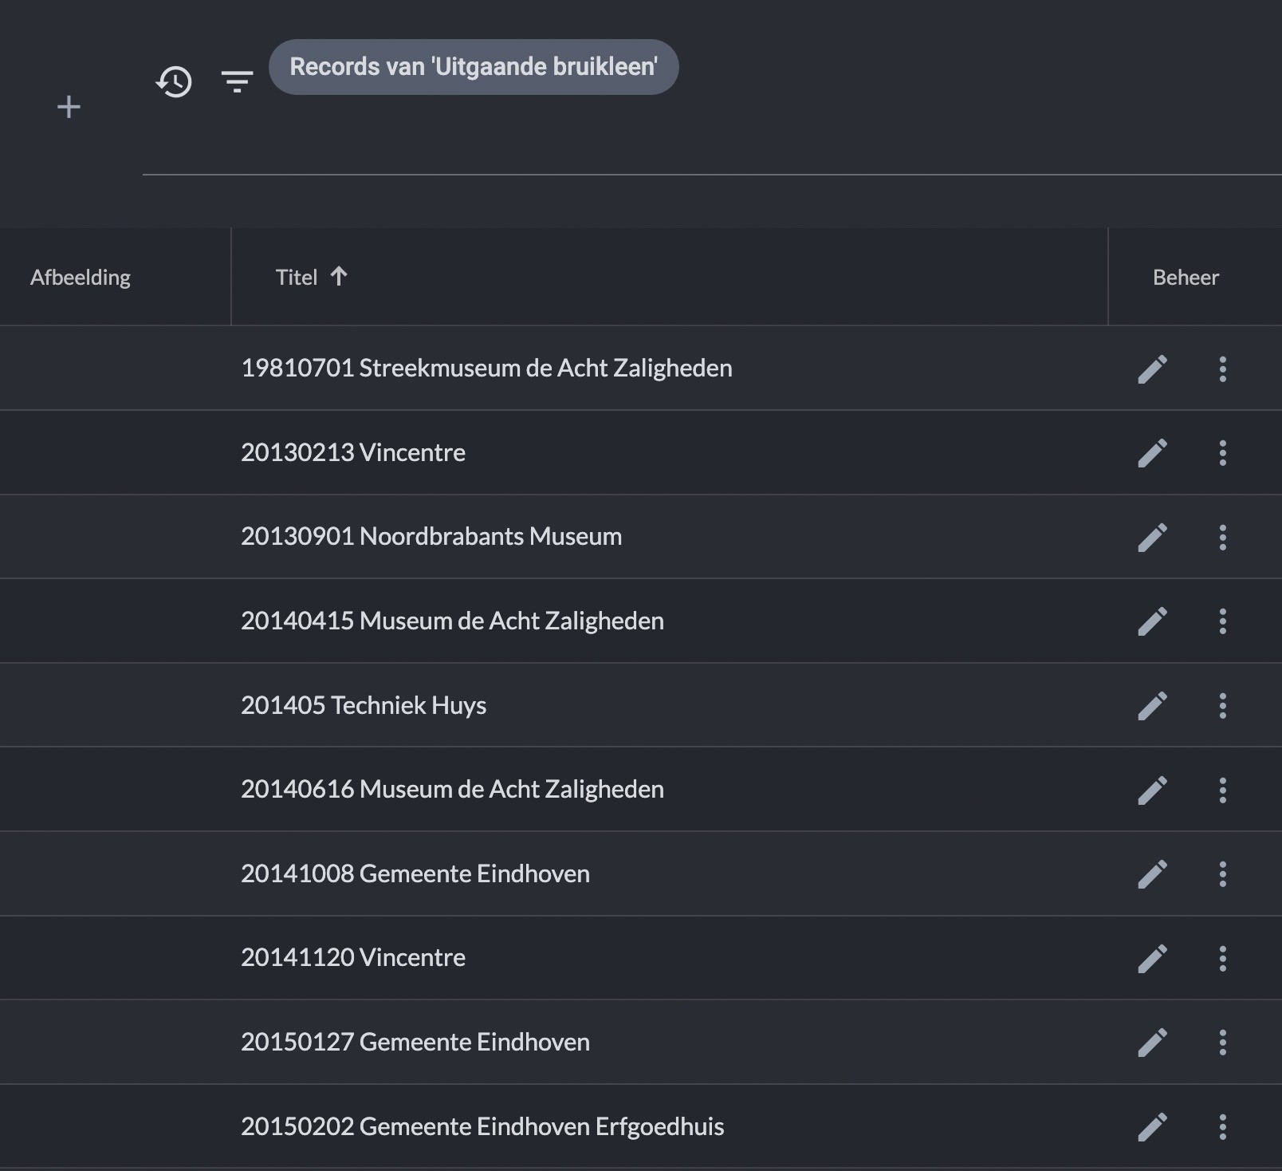Image resolution: width=1282 pixels, height=1171 pixels.
Task: Open three-dot menu for 20140415 Museum row
Action: 1222,621
